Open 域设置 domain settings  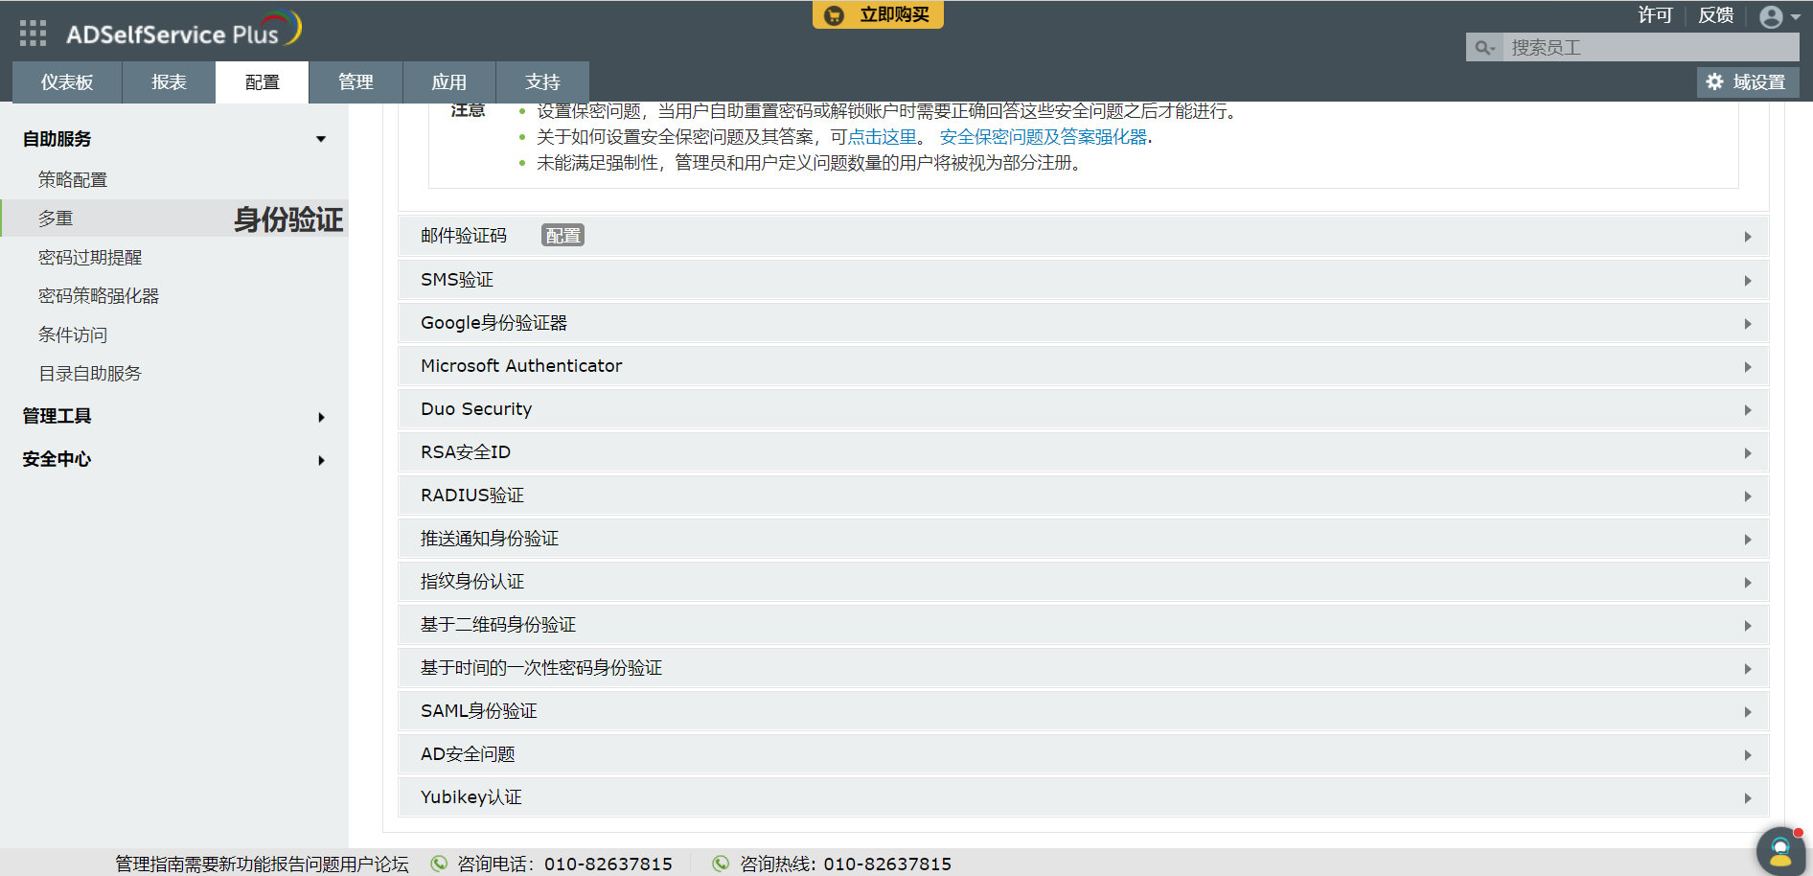pyautogui.click(x=1748, y=82)
